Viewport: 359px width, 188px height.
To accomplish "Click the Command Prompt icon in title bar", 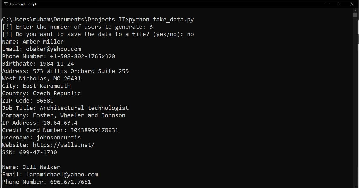I will click(6, 4).
